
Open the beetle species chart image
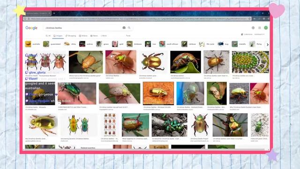pyautogui.click(x=110, y=125)
